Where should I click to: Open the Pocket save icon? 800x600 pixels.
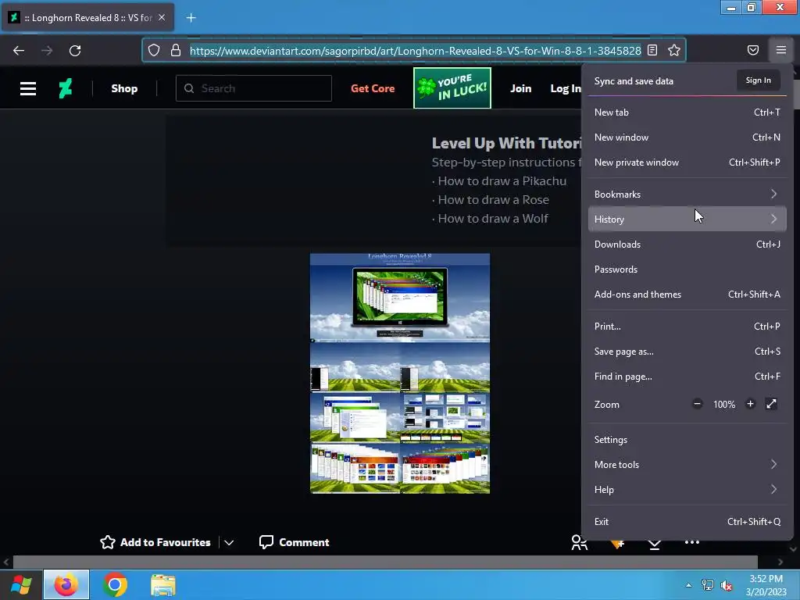point(753,50)
